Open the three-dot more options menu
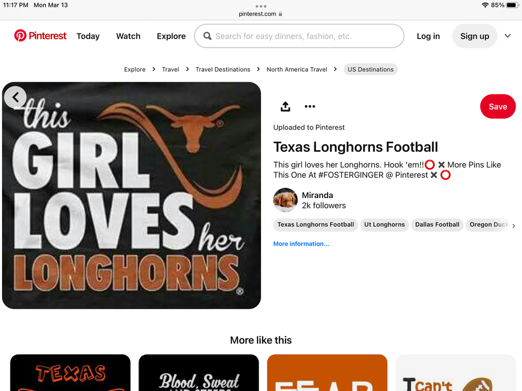This screenshot has height=391, width=522. (310, 106)
